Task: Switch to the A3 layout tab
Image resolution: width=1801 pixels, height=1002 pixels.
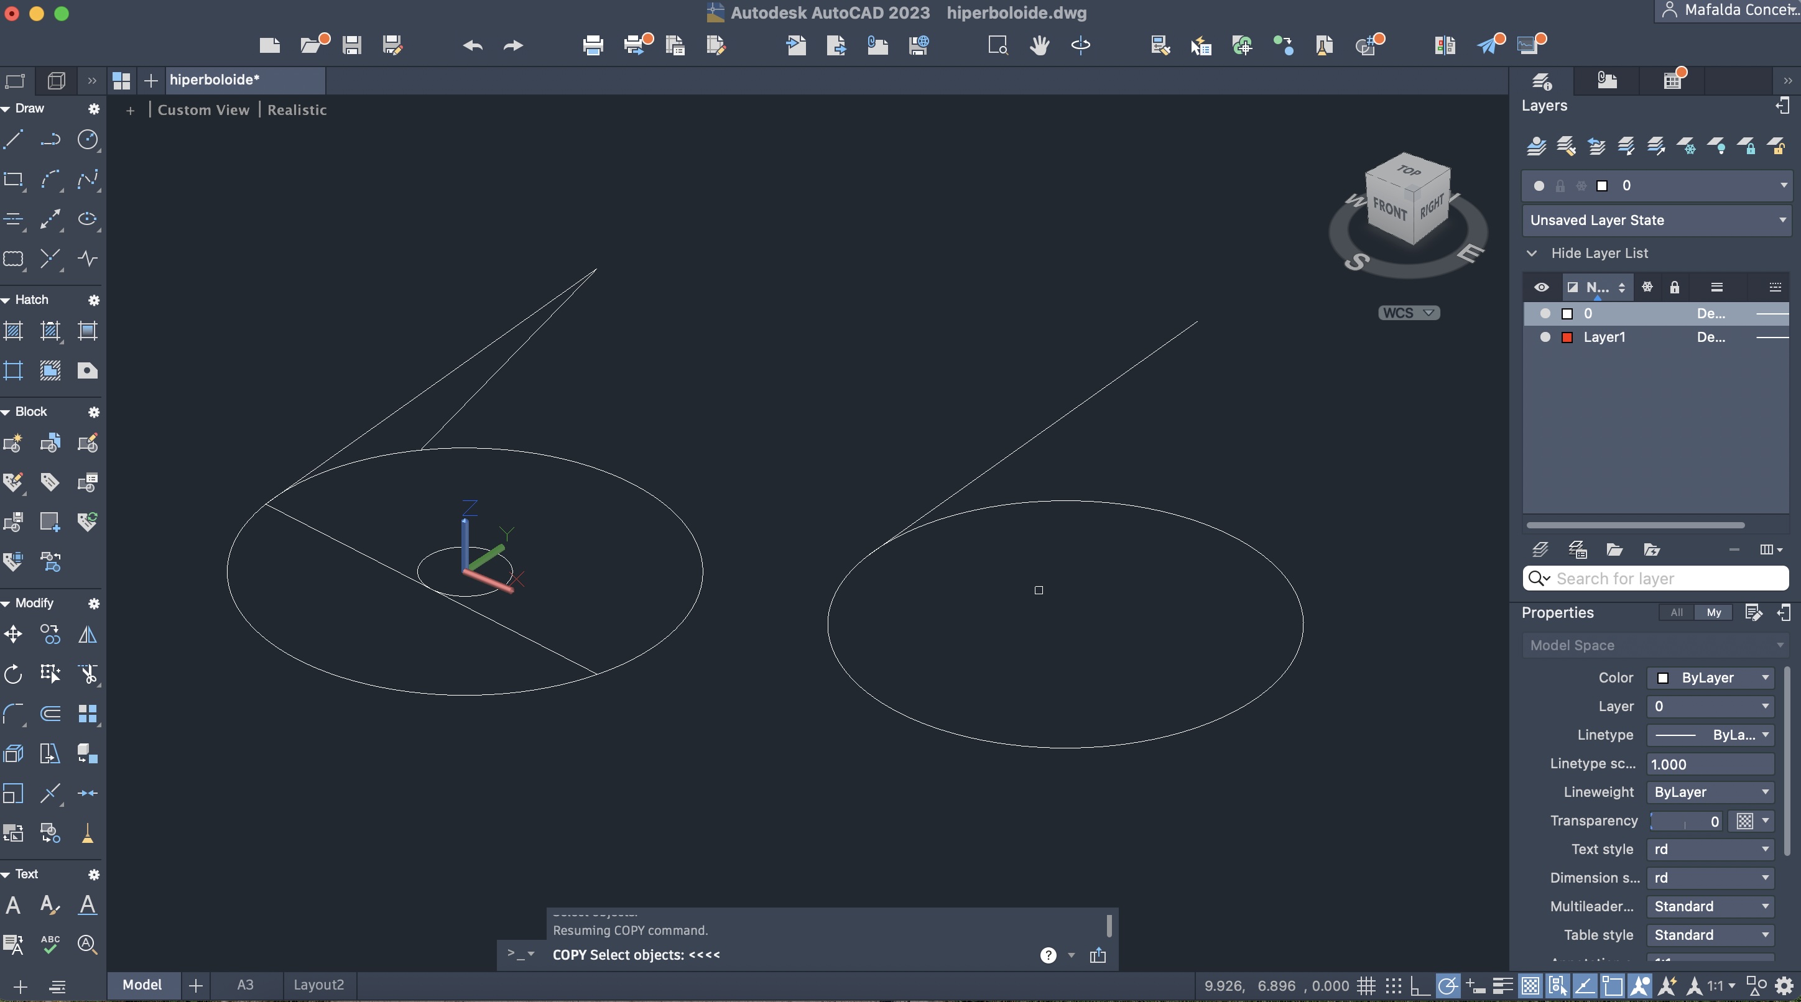Action: pos(244,985)
